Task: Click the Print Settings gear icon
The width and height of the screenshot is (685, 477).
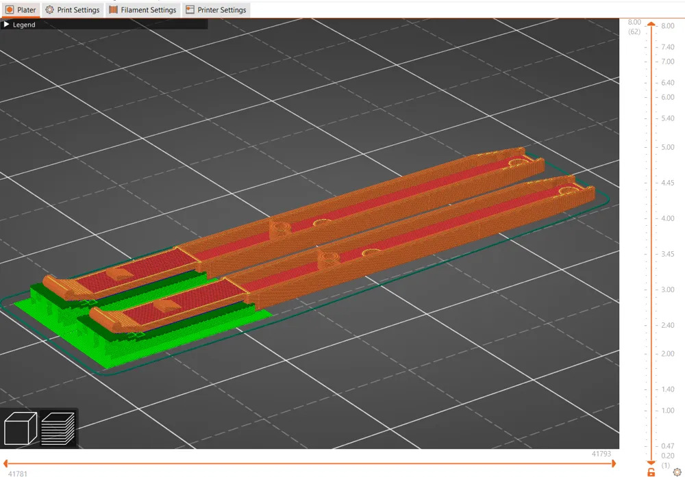Action: tap(50, 10)
